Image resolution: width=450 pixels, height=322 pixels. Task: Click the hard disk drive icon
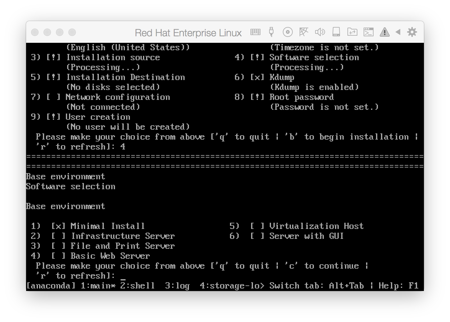pyautogui.click(x=336, y=32)
